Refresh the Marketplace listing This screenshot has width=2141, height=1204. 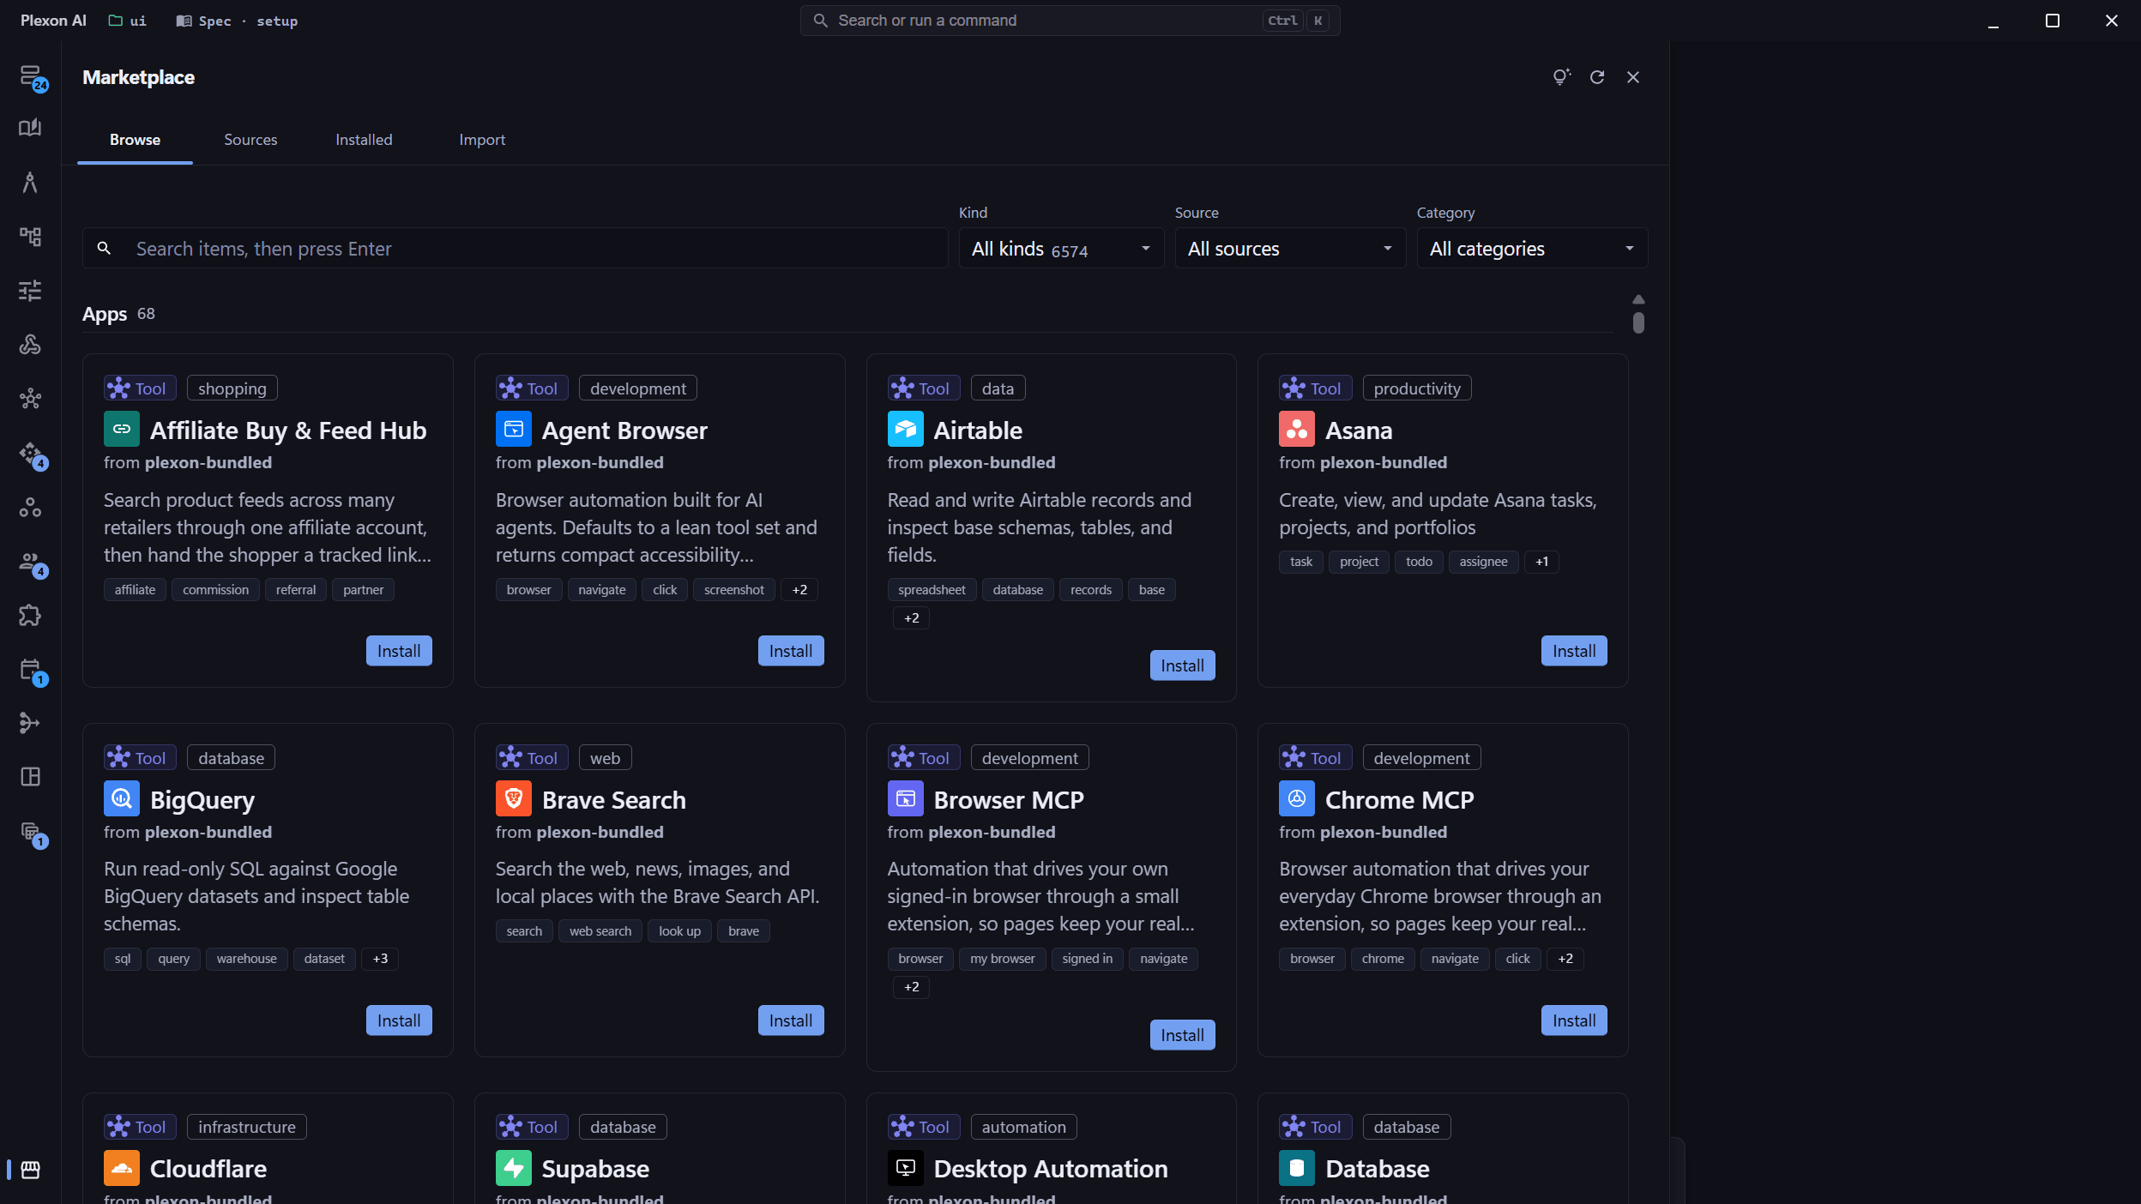1597,77
